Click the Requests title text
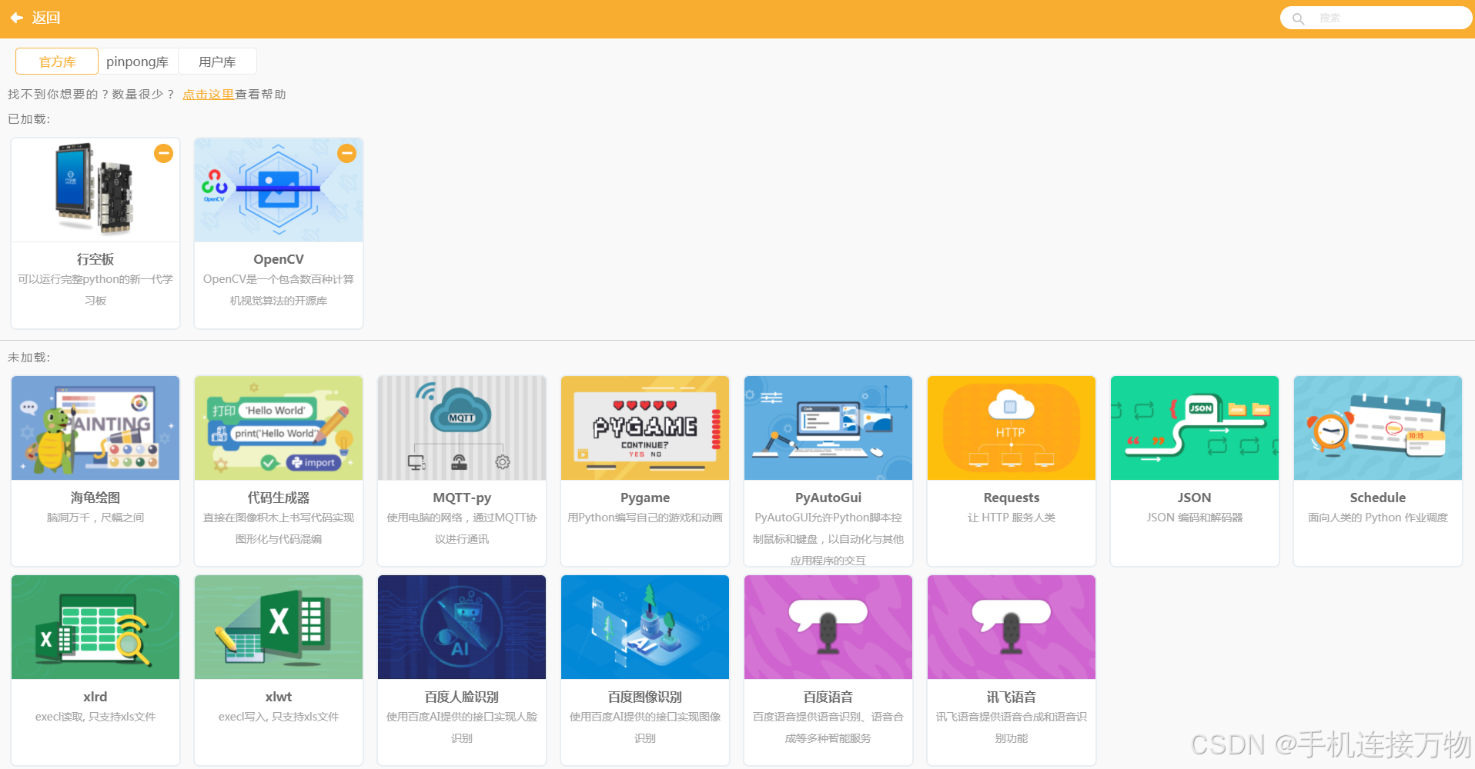The width and height of the screenshot is (1475, 769). point(1012,498)
